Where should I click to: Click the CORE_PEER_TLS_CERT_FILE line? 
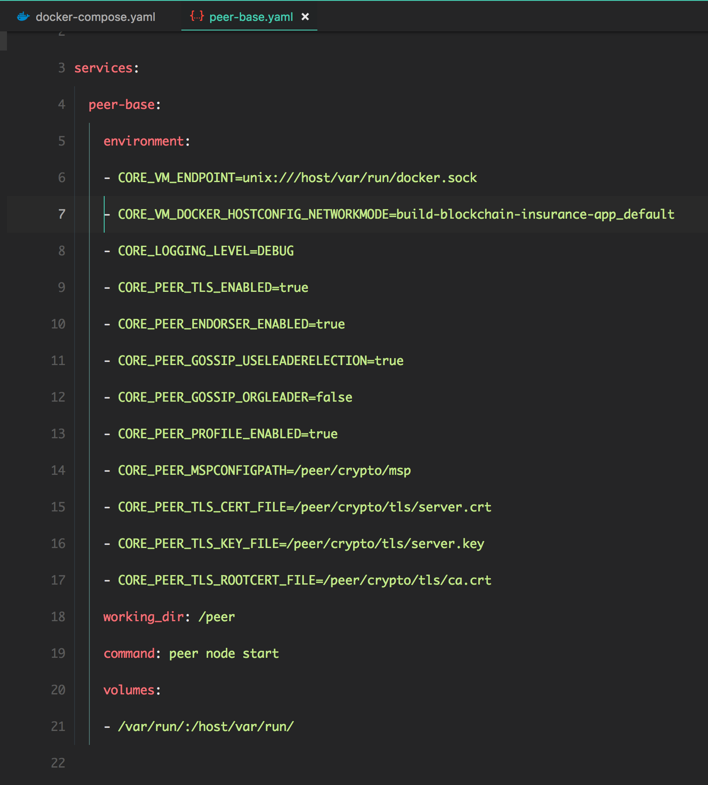305,507
